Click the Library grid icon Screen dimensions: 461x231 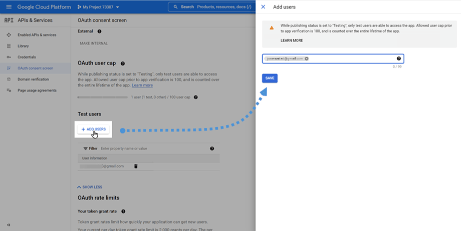[x=9, y=46]
